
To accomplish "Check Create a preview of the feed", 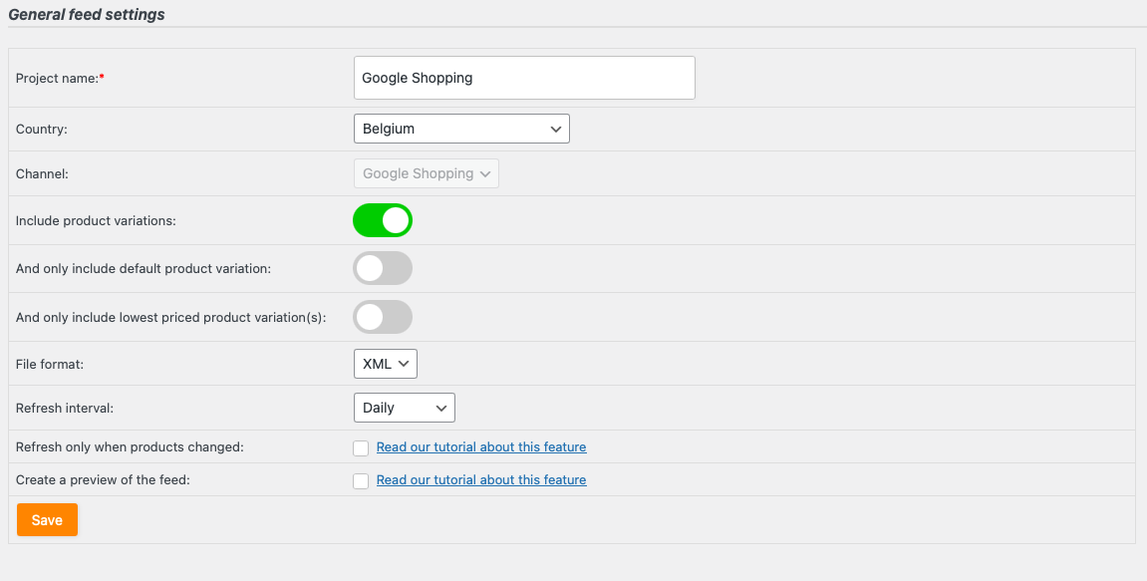I will [x=361, y=481].
